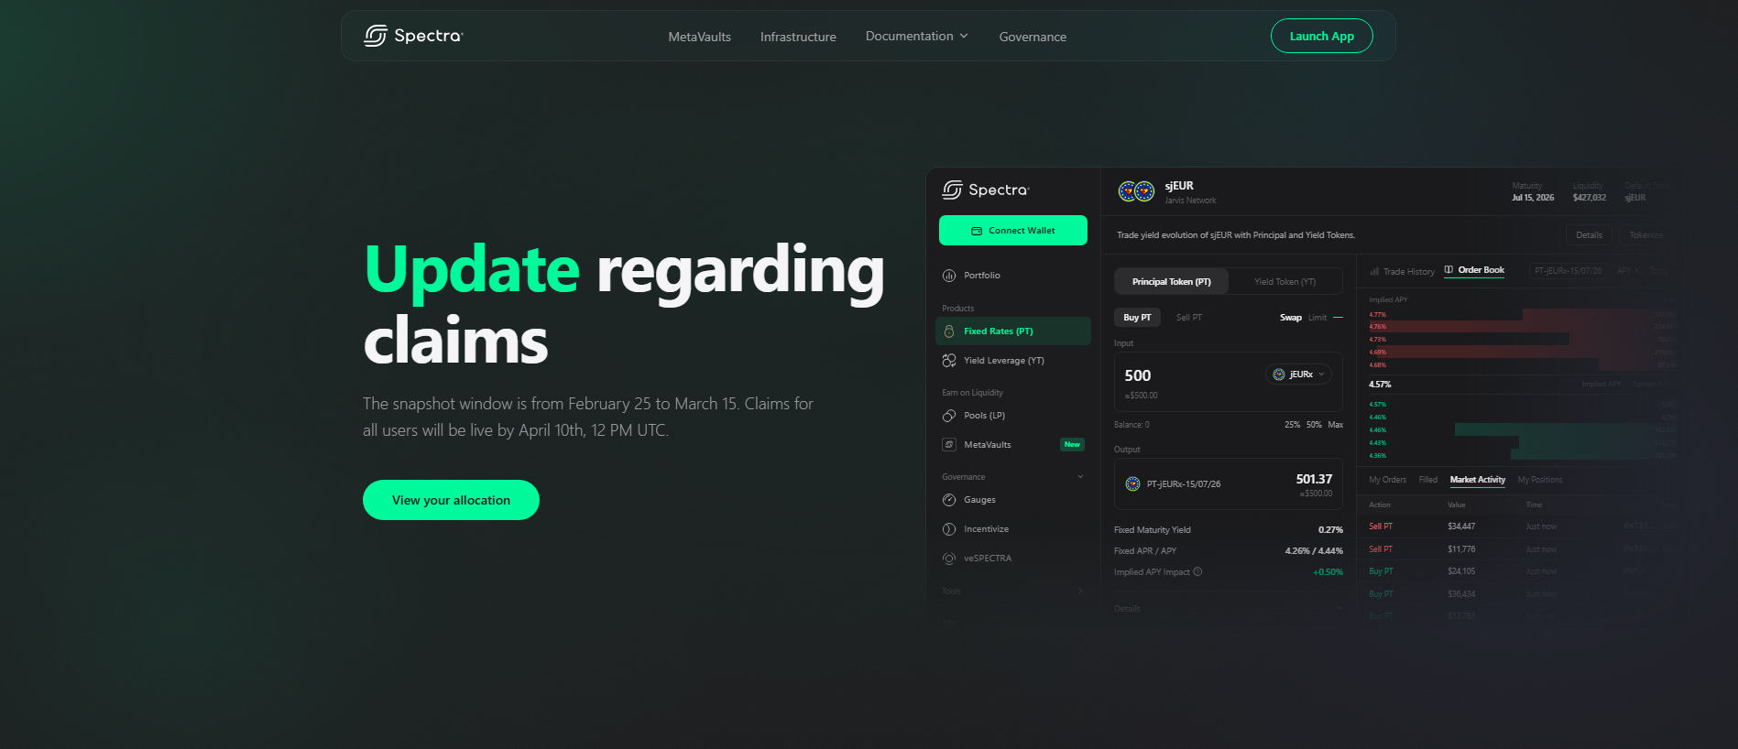Click the Spectra logo in the app sidebar
This screenshot has width=1738, height=749.
[x=986, y=190]
